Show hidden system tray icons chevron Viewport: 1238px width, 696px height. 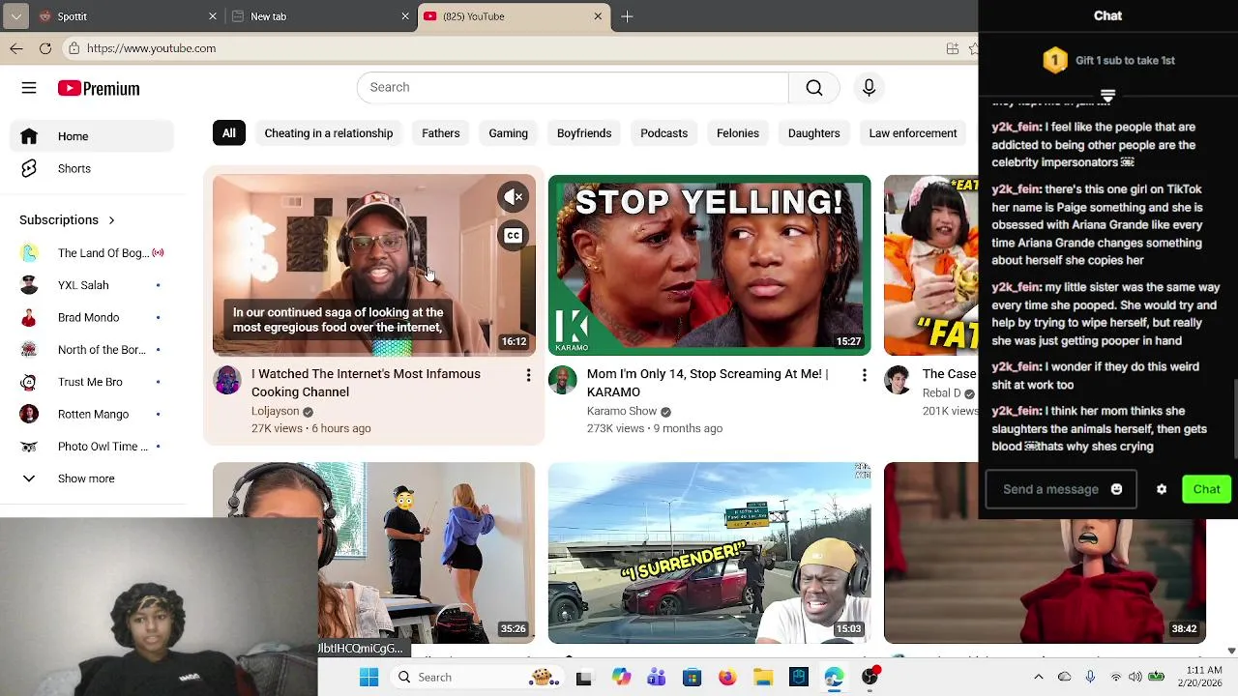pyautogui.click(x=1038, y=678)
